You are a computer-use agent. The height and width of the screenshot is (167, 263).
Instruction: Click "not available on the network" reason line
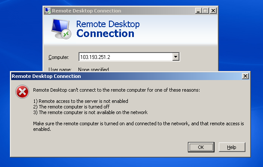pos(90,112)
